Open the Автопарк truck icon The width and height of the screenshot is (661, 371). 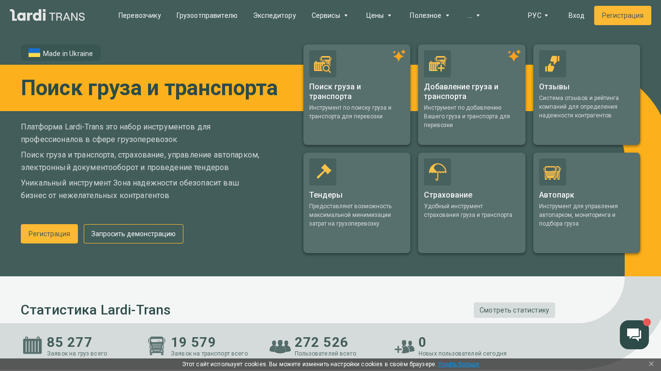552,172
